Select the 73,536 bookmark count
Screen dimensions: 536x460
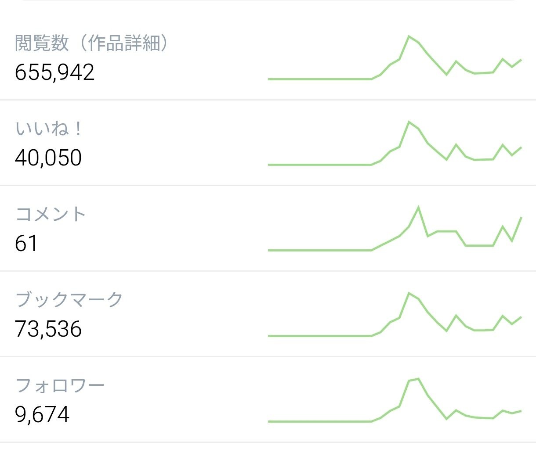click(48, 329)
